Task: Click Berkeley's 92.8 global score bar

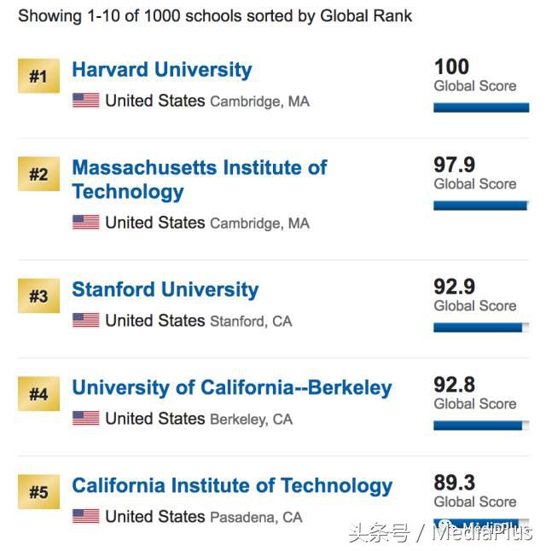Action: pyautogui.click(x=481, y=426)
